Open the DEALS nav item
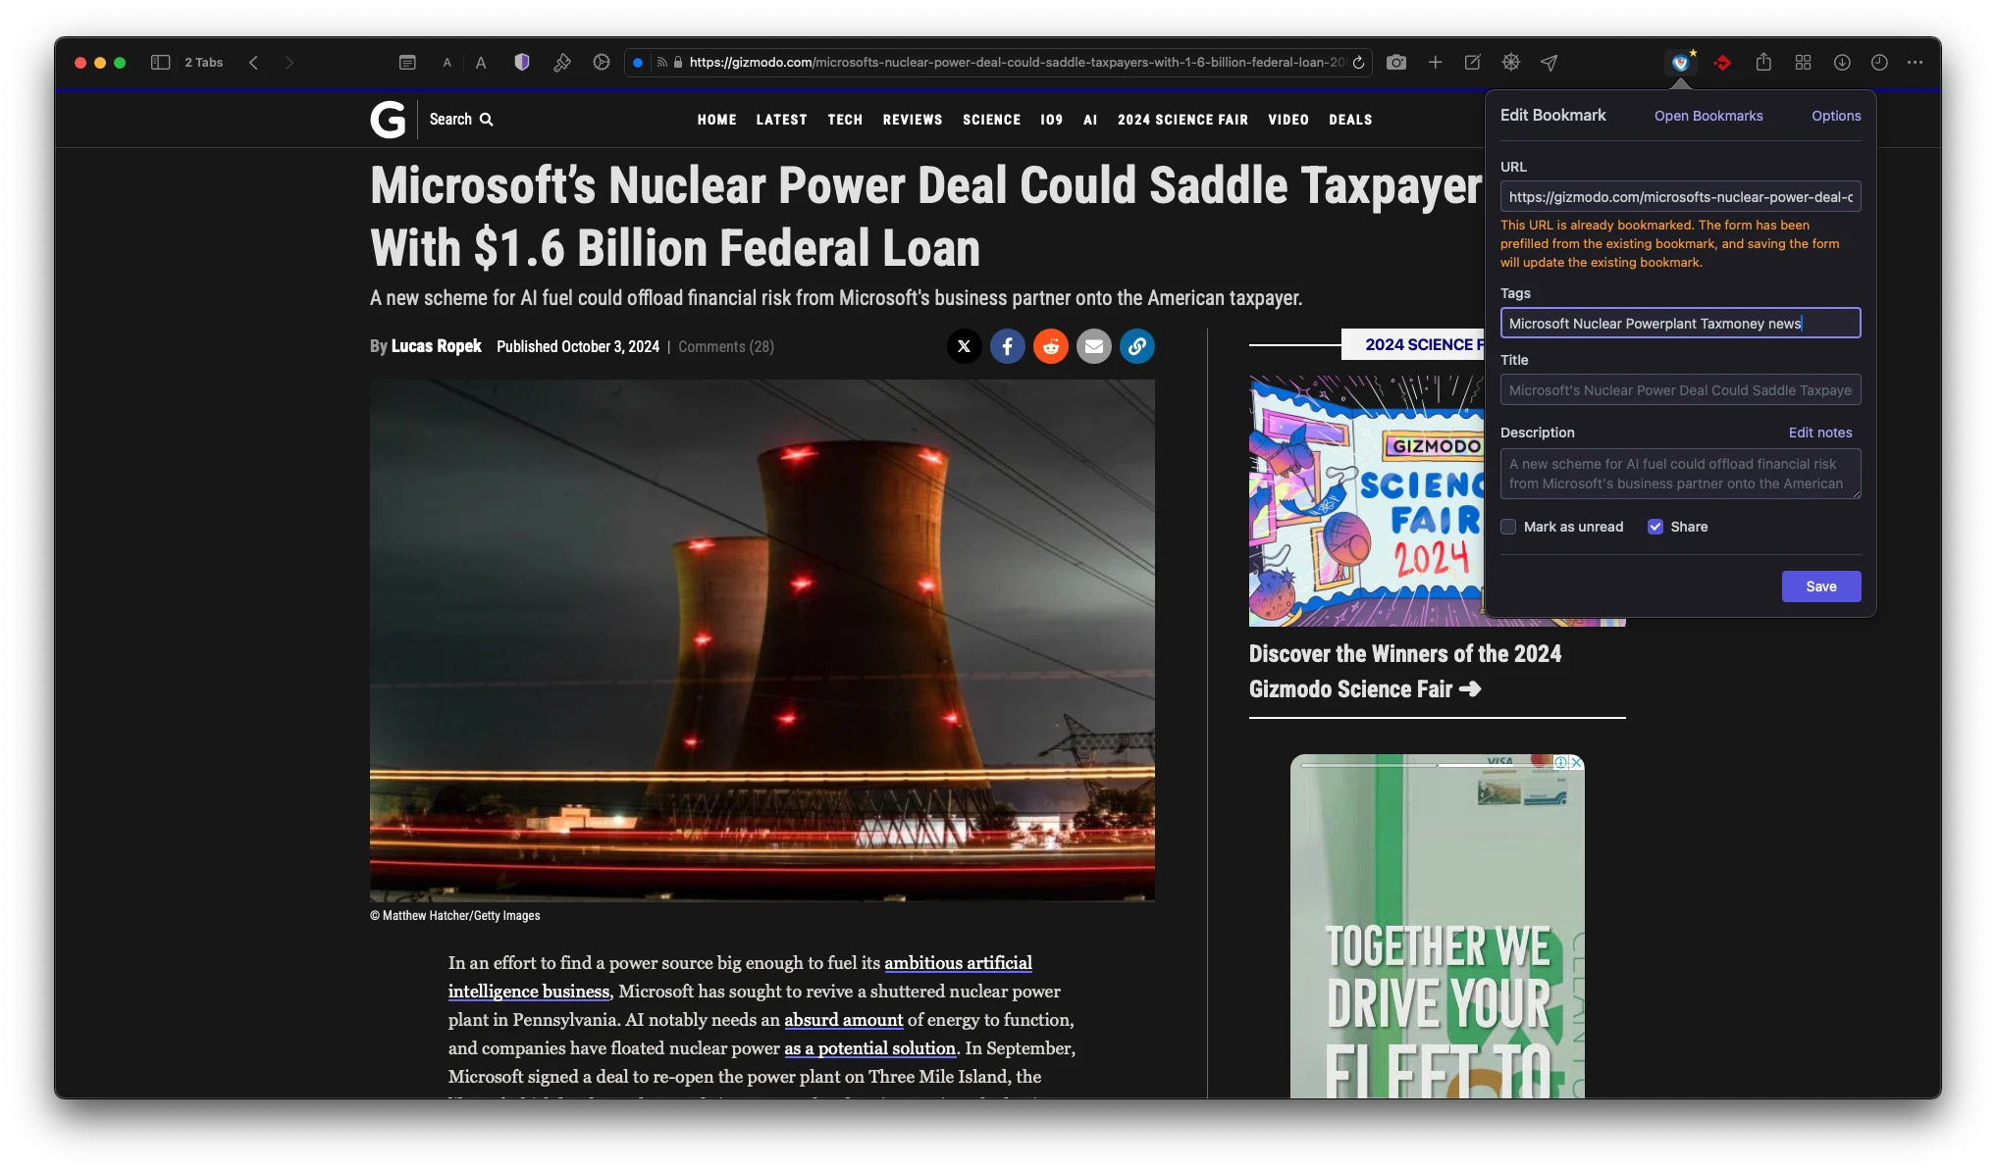Viewport: 1996px width, 1171px height. tap(1351, 120)
